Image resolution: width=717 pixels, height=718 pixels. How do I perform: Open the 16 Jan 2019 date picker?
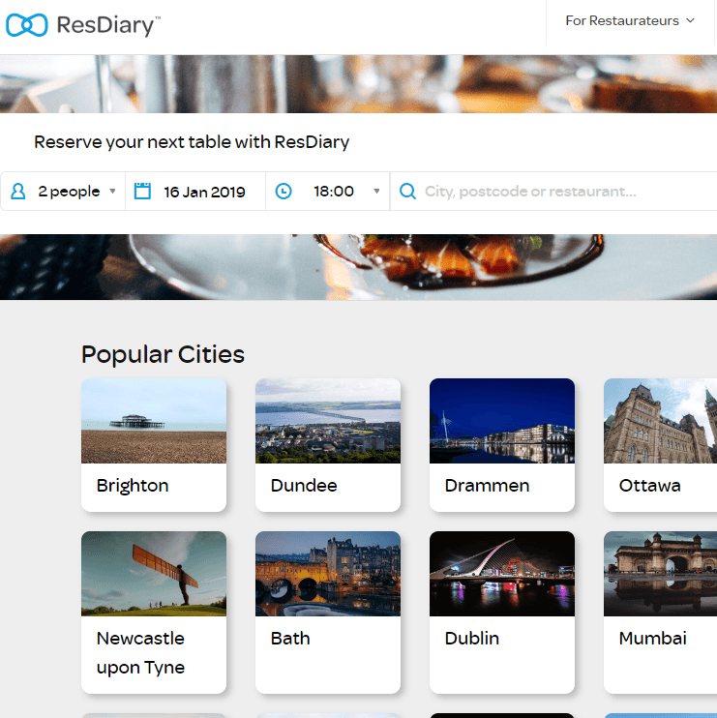click(x=204, y=192)
